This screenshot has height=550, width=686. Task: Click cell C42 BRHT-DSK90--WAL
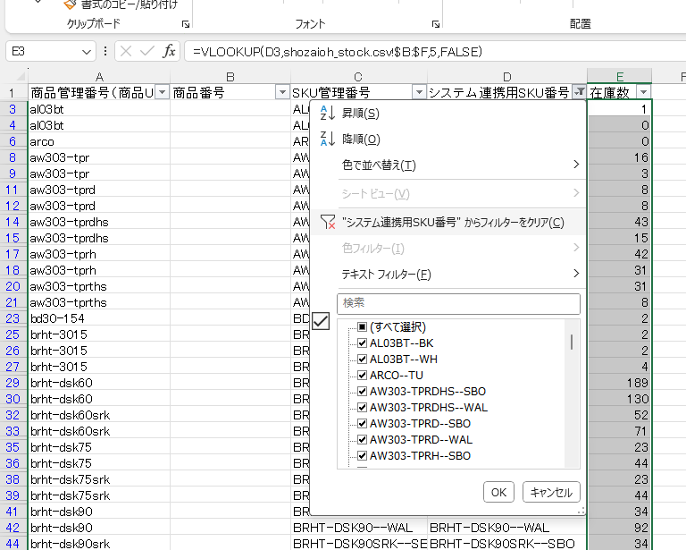coord(359,528)
